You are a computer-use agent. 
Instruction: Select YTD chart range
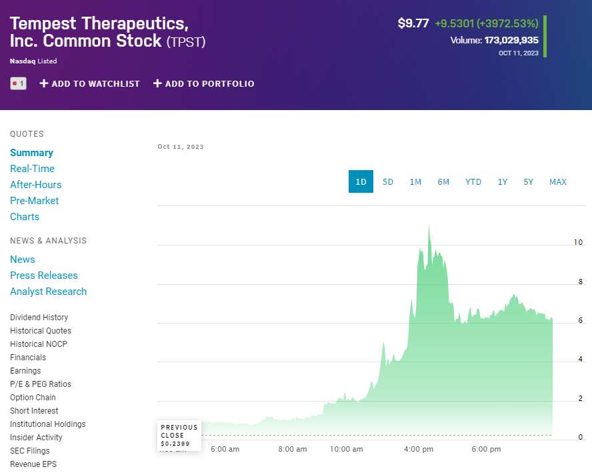[473, 181]
